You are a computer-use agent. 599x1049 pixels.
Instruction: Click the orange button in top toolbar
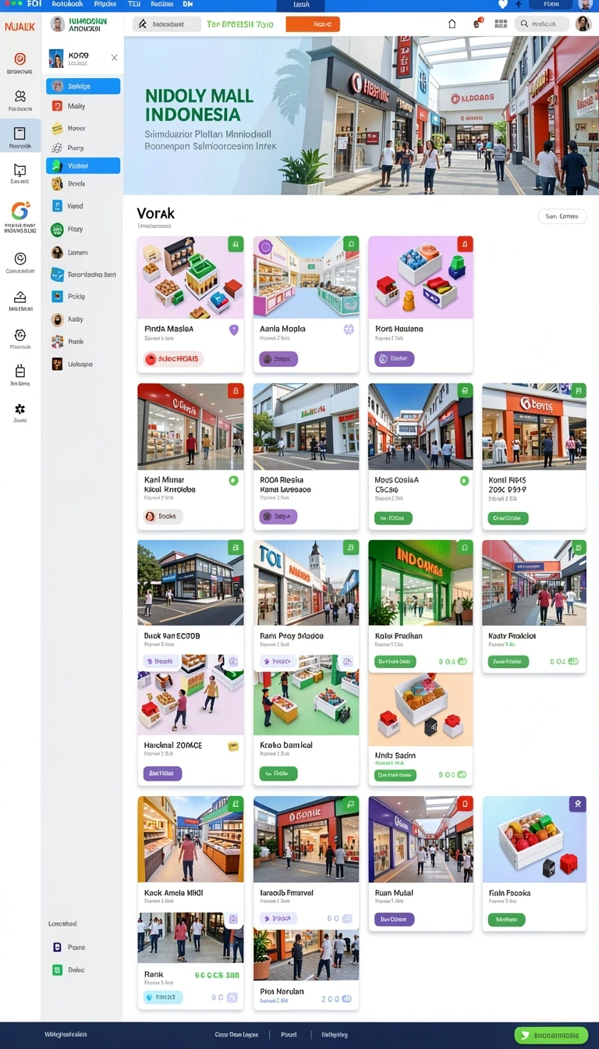click(x=313, y=24)
